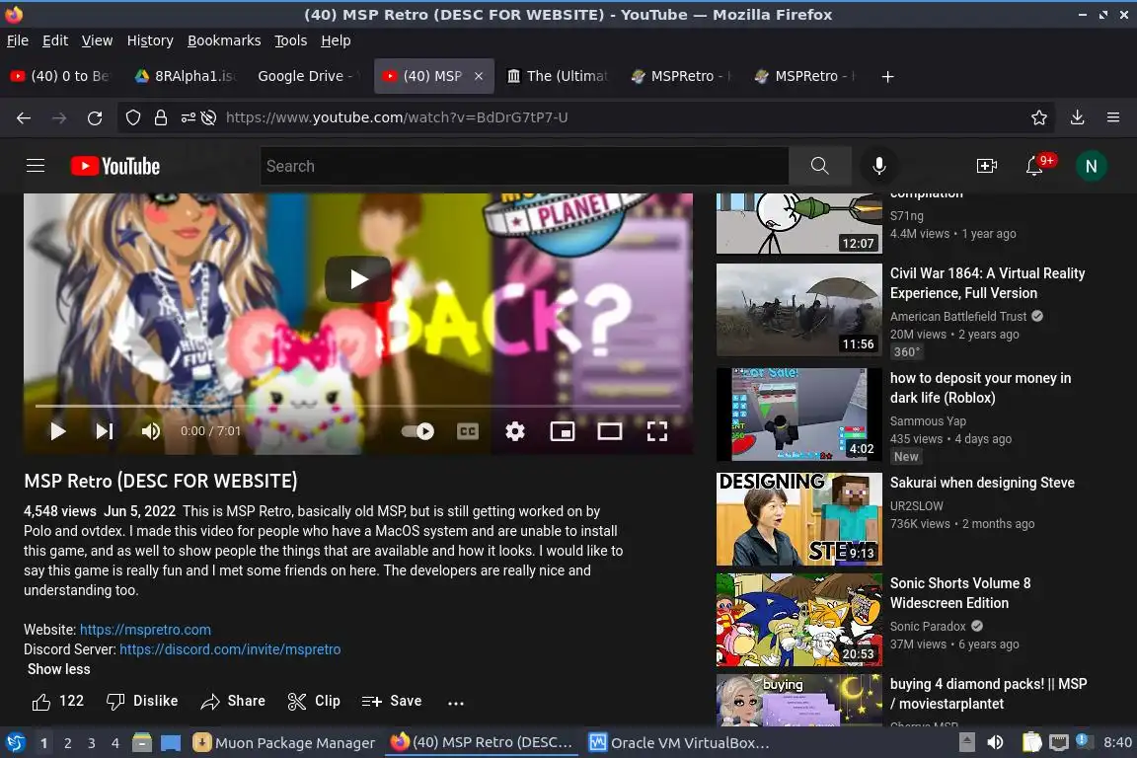Image resolution: width=1137 pixels, height=758 pixels.
Task: Open a new browser tab
Action: click(x=887, y=76)
